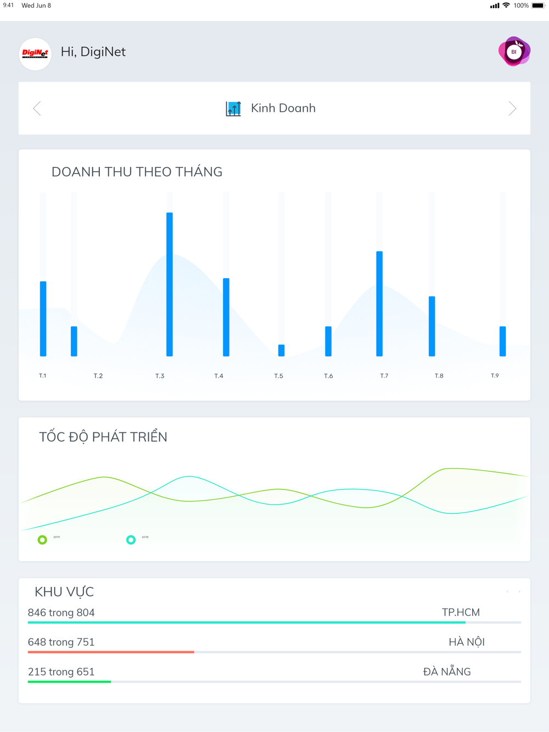Select the Kinh Doanh tab title
The height and width of the screenshot is (732, 549).
pos(283,108)
